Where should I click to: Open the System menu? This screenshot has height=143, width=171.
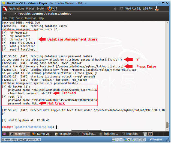(x=41, y=8)
